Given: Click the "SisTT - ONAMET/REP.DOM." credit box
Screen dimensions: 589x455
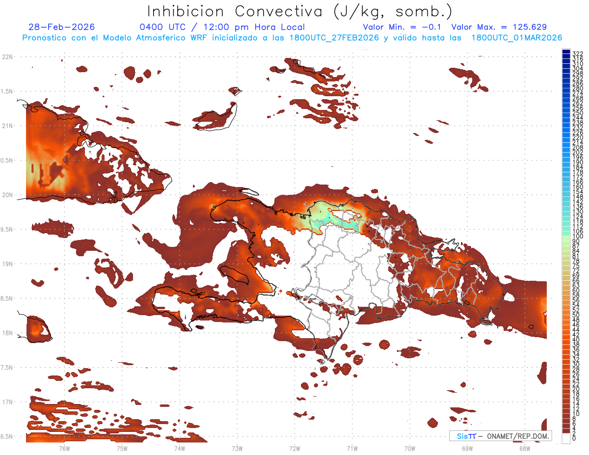Looking at the screenshot, I should [500, 436].
